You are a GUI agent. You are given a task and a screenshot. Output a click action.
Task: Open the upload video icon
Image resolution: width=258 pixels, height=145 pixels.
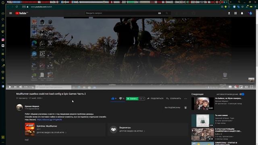(x=229, y=13)
